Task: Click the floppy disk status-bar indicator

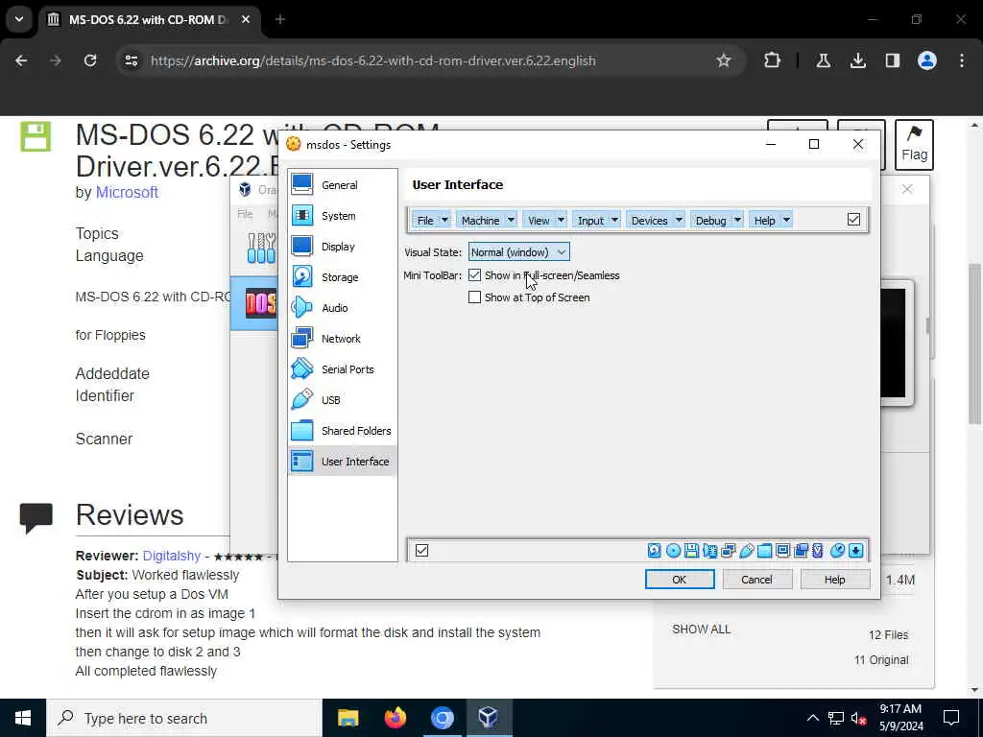Action: [691, 550]
